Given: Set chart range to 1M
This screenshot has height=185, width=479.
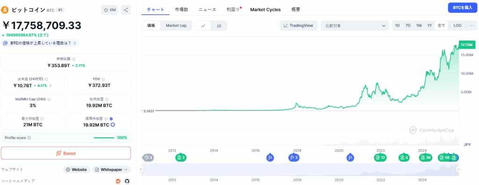Looking at the screenshot, I should coord(419,26).
